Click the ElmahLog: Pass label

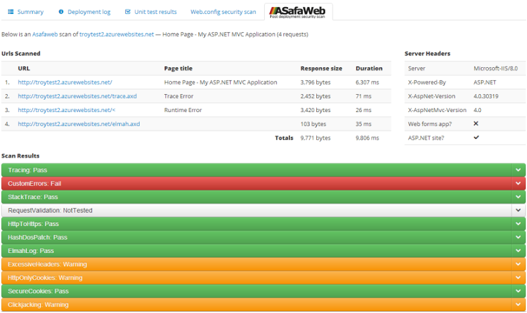click(x=31, y=251)
